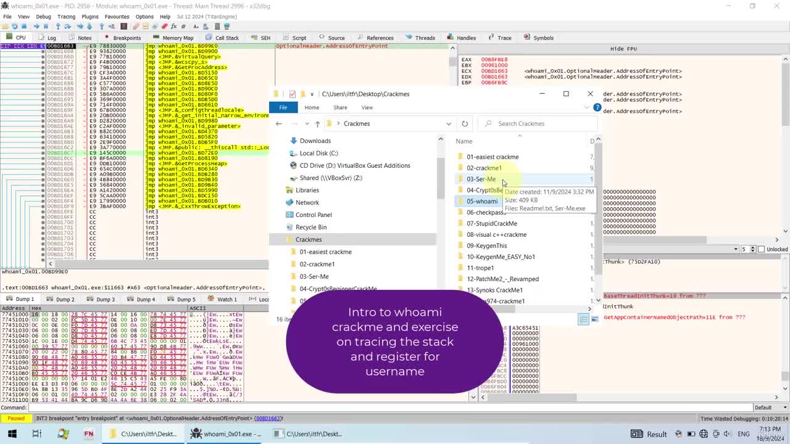The width and height of the screenshot is (790, 444).
Task: Click the Step Into toolbar icon
Action: coord(58,27)
